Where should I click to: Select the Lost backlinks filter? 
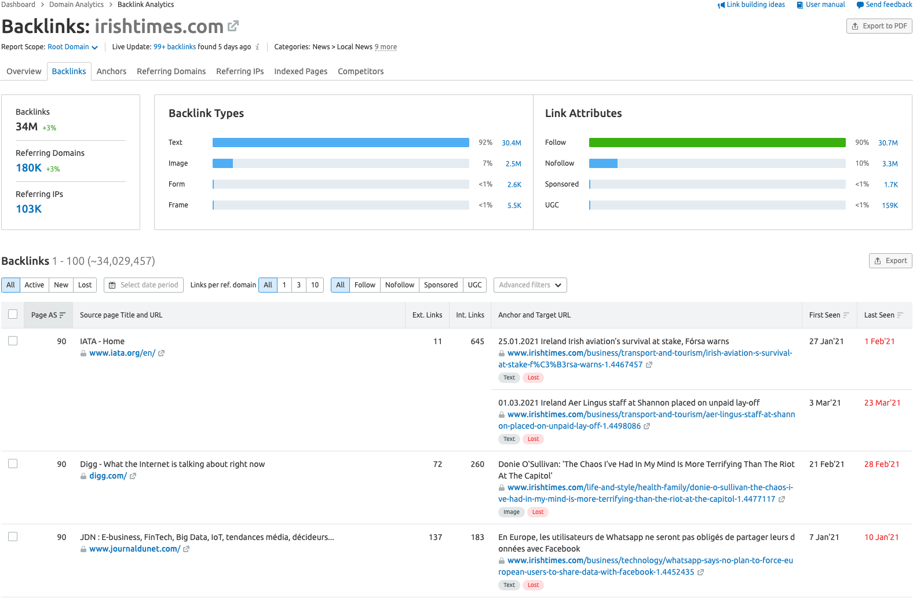pyautogui.click(x=85, y=285)
